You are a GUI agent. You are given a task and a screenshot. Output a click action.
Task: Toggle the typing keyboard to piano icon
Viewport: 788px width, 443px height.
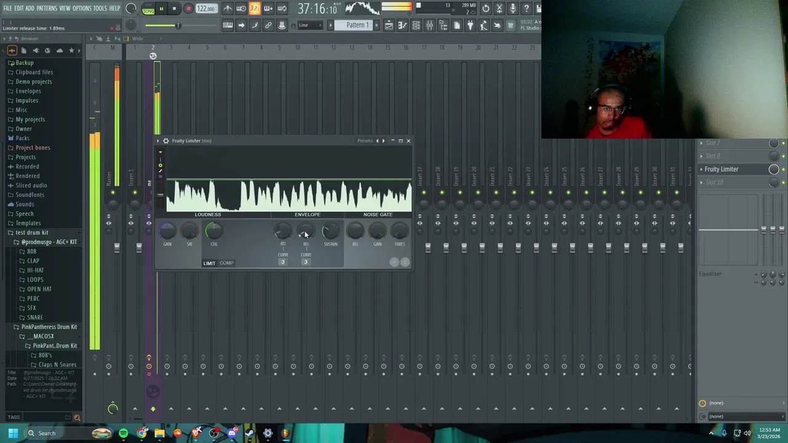(228, 25)
